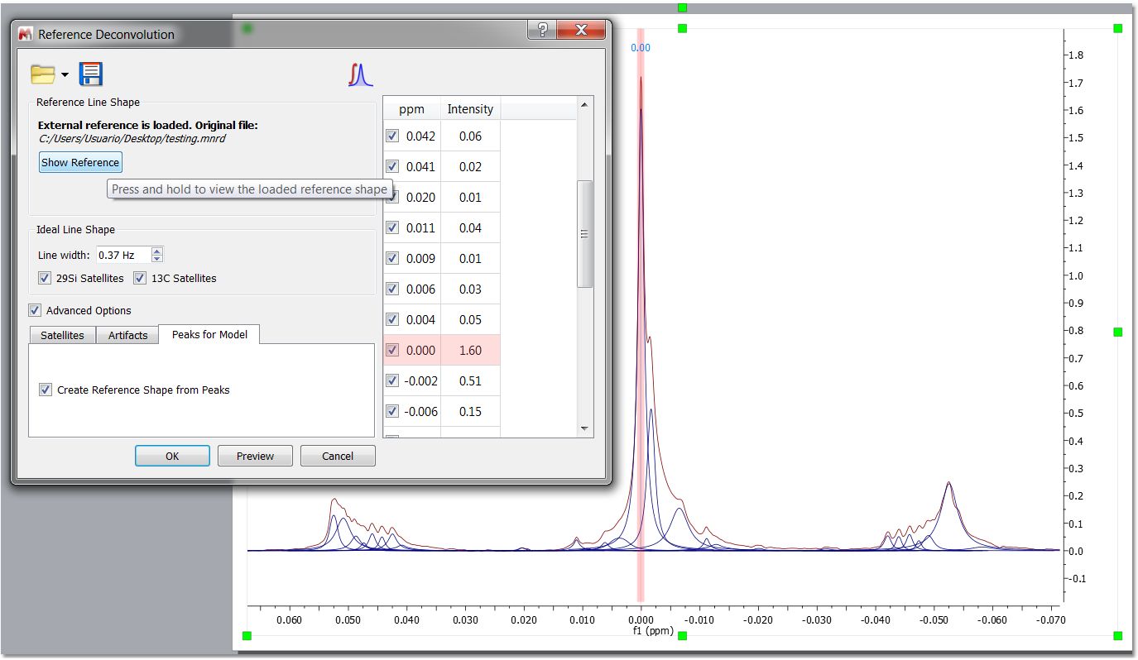Image resolution: width=1138 pixels, height=660 pixels.
Task: Click the -0.050 tick on ppm axis
Action: point(934,619)
